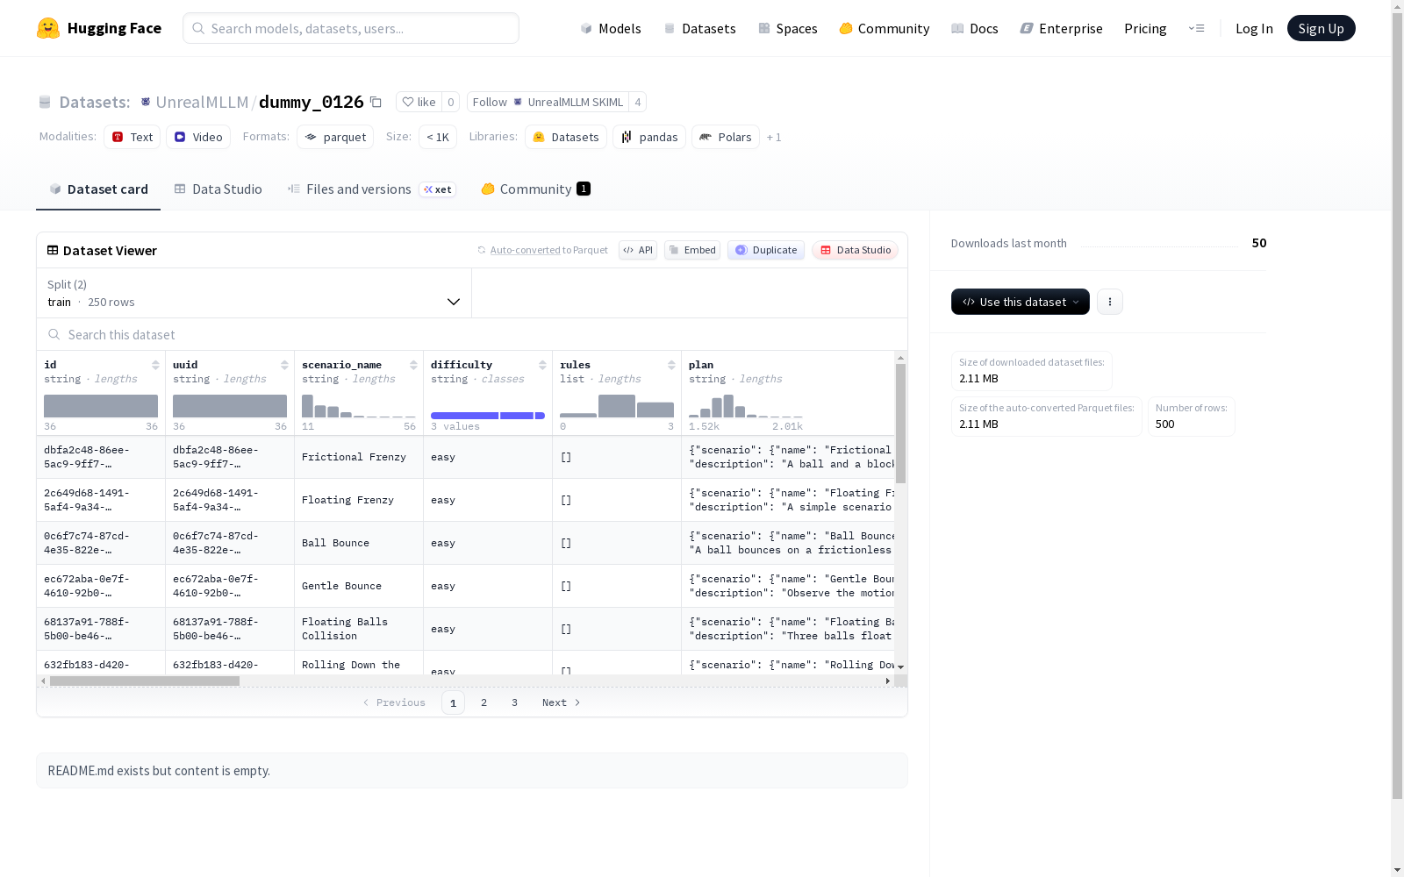1404x877 pixels.
Task: Click the Sign Up button
Action: [1322, 28]
